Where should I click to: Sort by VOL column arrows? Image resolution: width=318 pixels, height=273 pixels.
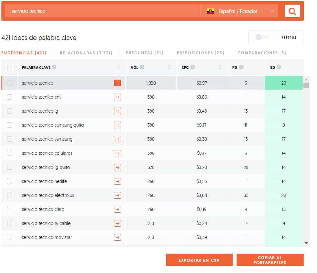click(x=169, y=67)
